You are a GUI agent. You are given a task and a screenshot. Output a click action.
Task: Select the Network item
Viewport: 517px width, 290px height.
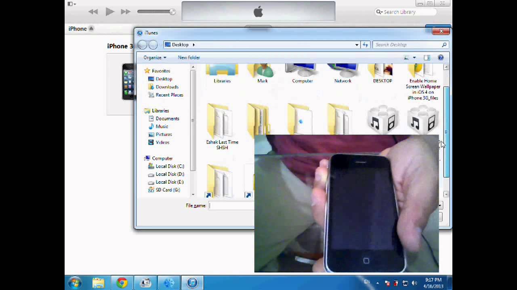coord(343,74)
